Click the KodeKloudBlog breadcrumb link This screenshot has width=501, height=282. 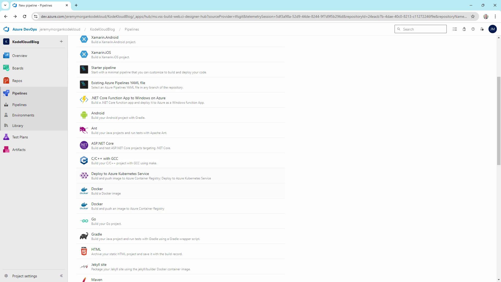(x=102, y=29)
